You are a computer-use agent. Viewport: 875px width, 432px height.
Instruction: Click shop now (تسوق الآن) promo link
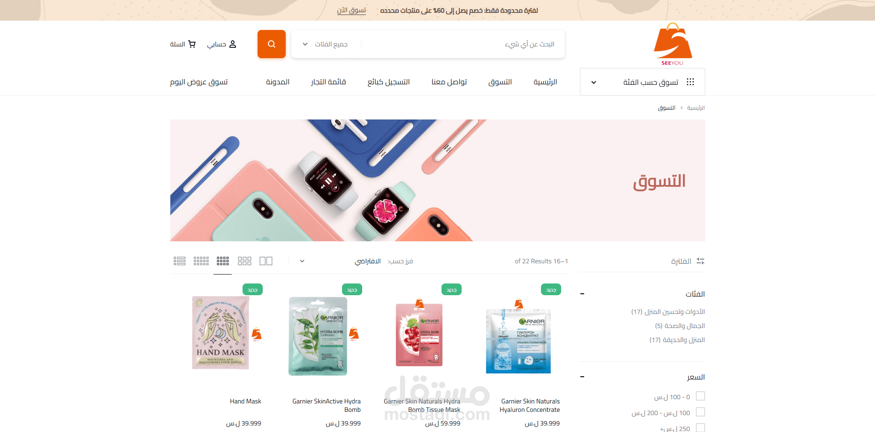click(351, 10)
